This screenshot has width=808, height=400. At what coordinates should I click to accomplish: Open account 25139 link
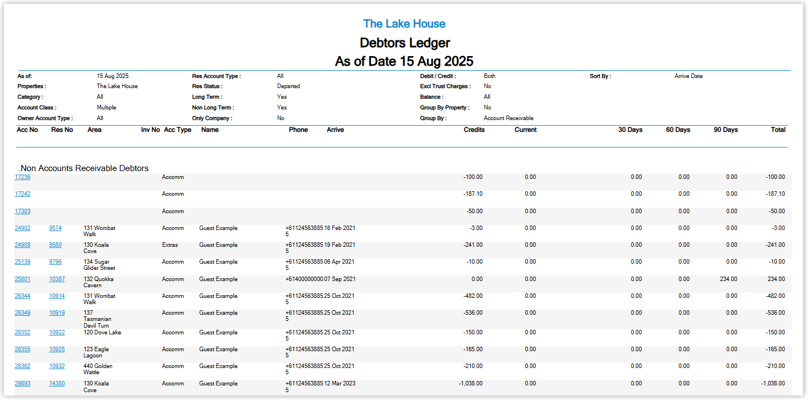click(22, 262)
